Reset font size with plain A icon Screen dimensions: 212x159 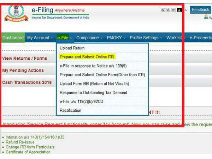169,10
